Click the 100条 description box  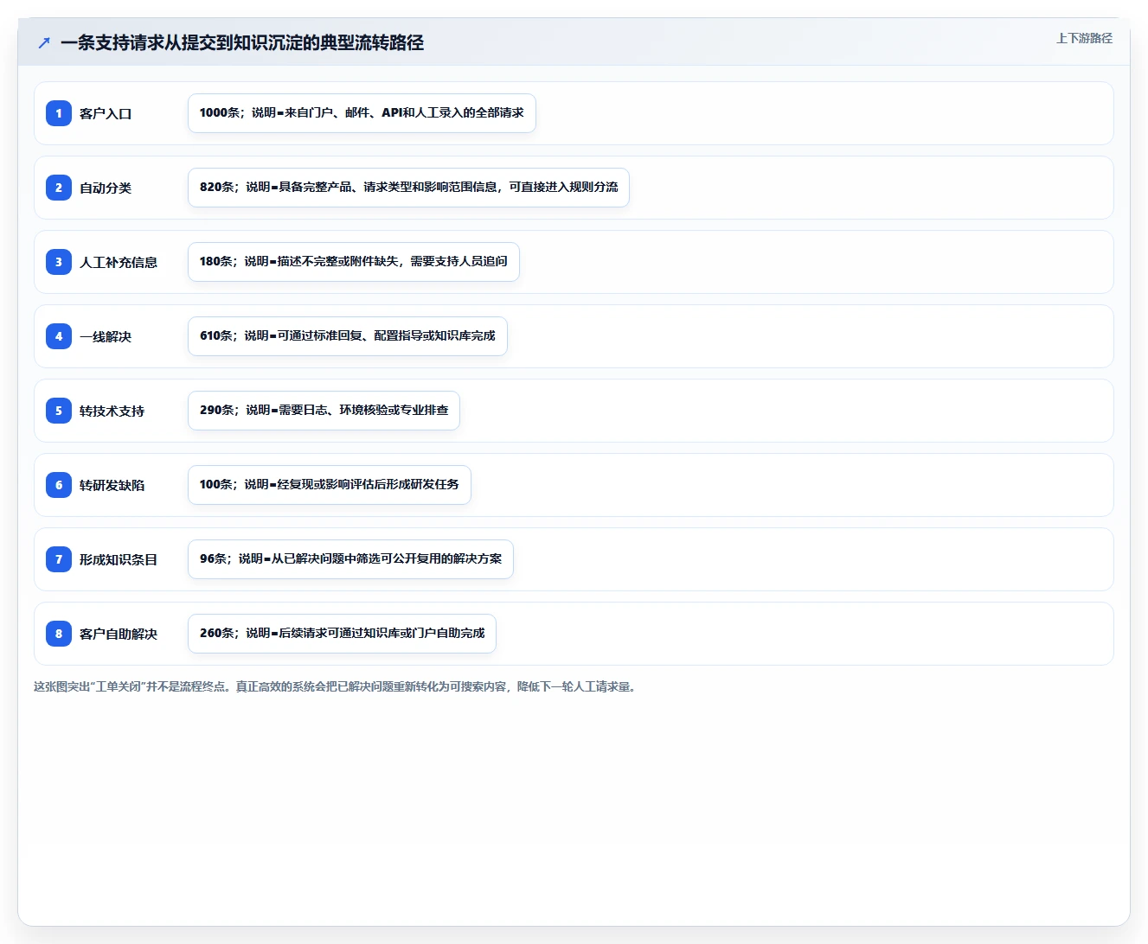pyautogui.click(x=330, y=485)
